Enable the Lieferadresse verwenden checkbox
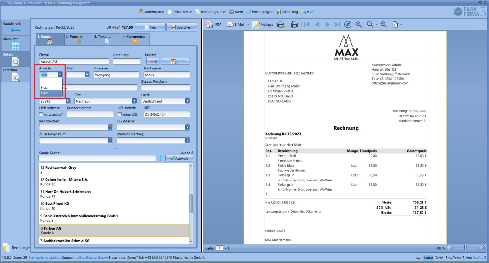The image size is (489, 263). coord(41,114)
